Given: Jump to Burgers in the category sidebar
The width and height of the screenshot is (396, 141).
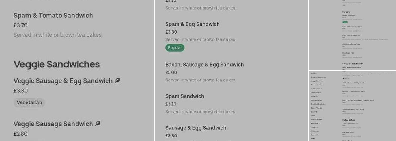Looking at the screenshot, I should click(314, 73).
